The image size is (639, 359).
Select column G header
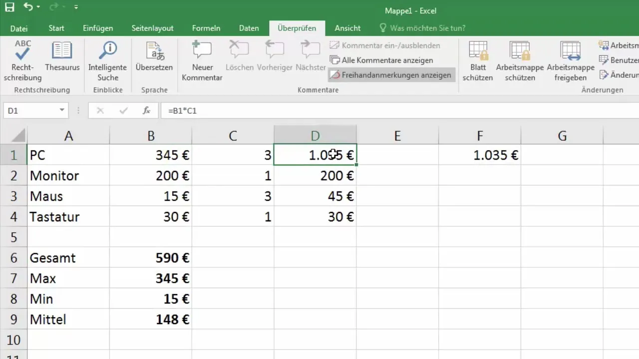pos(562,136)
